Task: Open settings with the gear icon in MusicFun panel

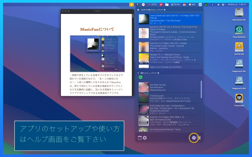Action: 145,138
